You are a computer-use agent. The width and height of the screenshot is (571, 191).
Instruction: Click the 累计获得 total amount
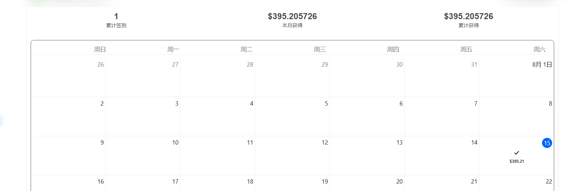click(469, 16)
